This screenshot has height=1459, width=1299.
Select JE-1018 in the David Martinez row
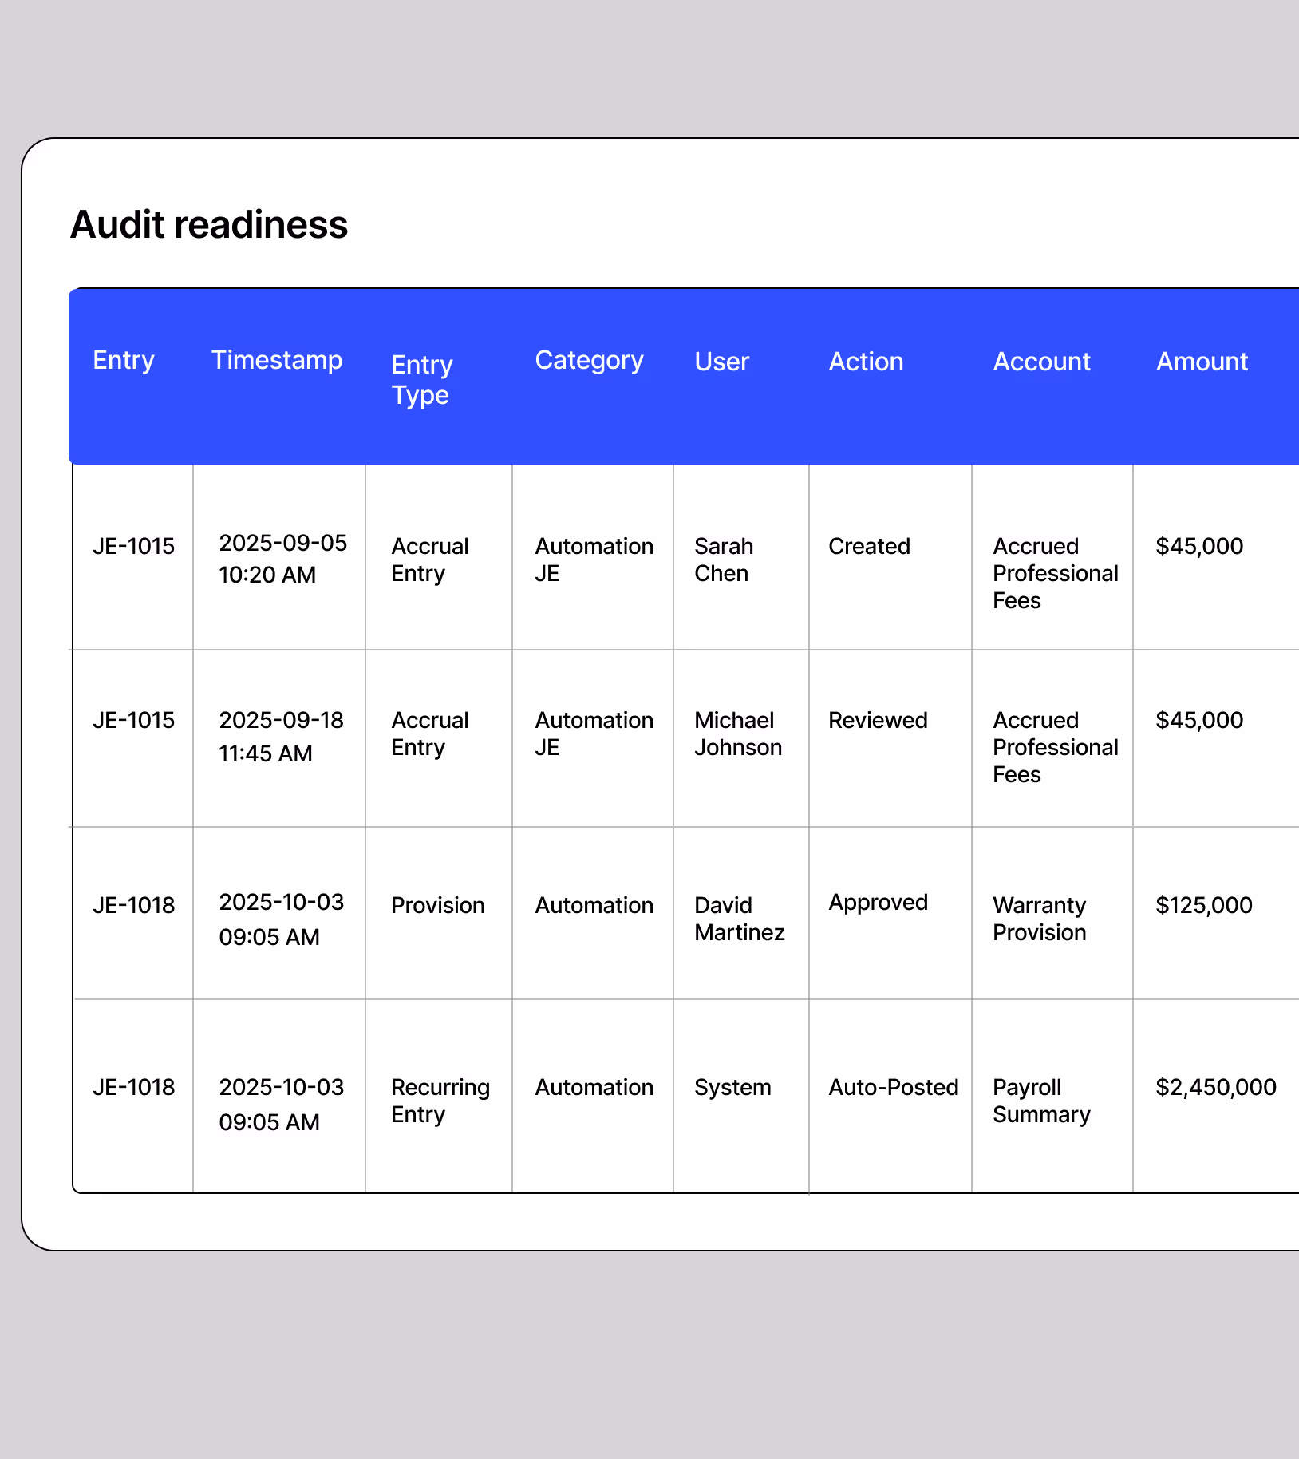134,905
